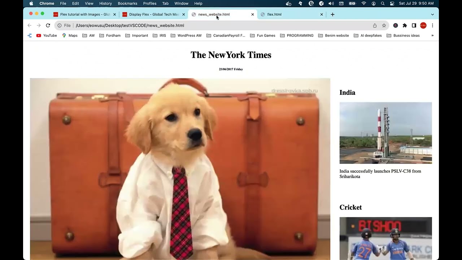Close the news_website.html tab
This screenshot has width=462, height=260.
(253, 14)
